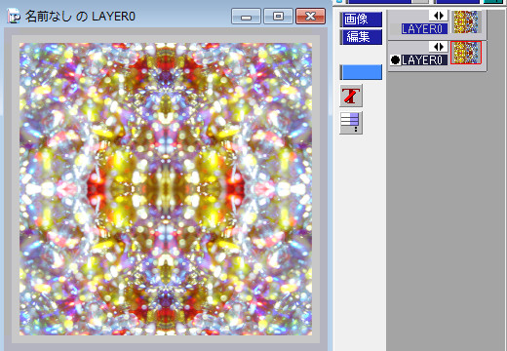Click the light blue color swatch

tap(361, 72)
